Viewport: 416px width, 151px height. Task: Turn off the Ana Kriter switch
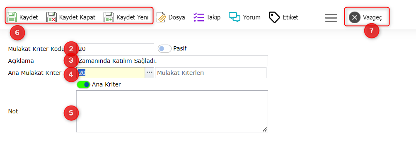coord(83,85)
